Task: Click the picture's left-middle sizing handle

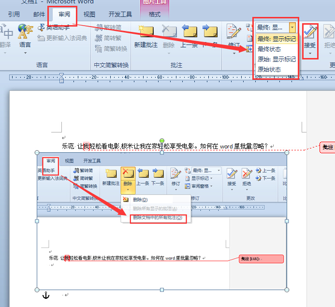Action: point(37,221)
